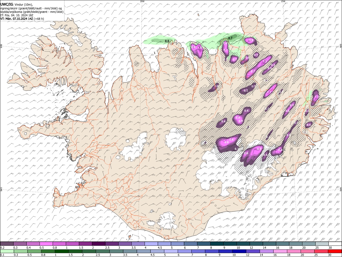
Task: Select the 3.5 swatch in lower rain legend
Action: click(130, 251)
